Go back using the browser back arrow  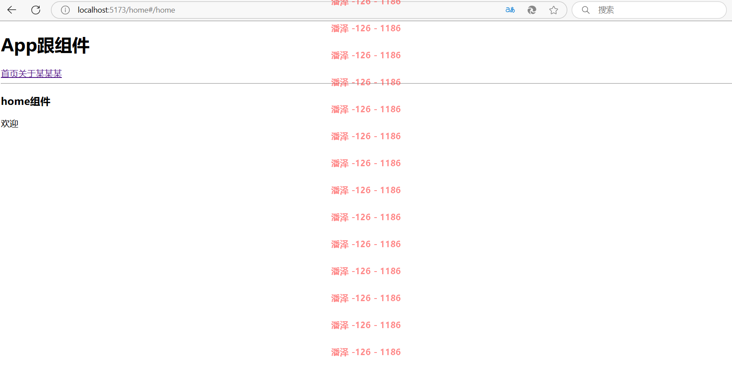point(12,10)
